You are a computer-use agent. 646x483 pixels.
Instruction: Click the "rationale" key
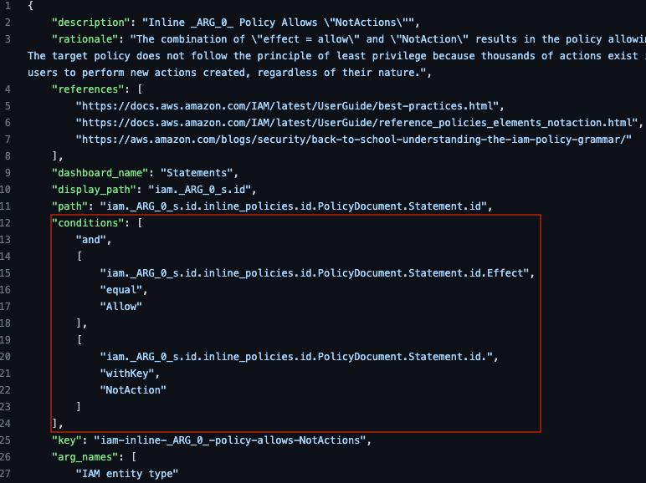click(x=85, y=39)
